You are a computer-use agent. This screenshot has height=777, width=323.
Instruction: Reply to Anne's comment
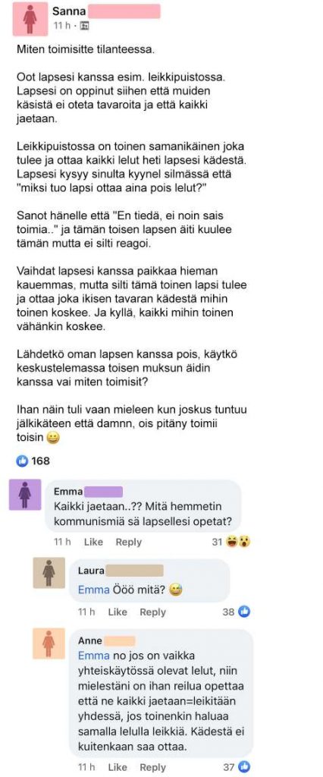click(152, 767)
